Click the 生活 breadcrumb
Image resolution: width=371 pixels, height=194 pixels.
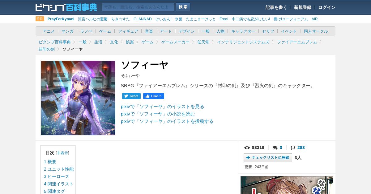point(98,42)
